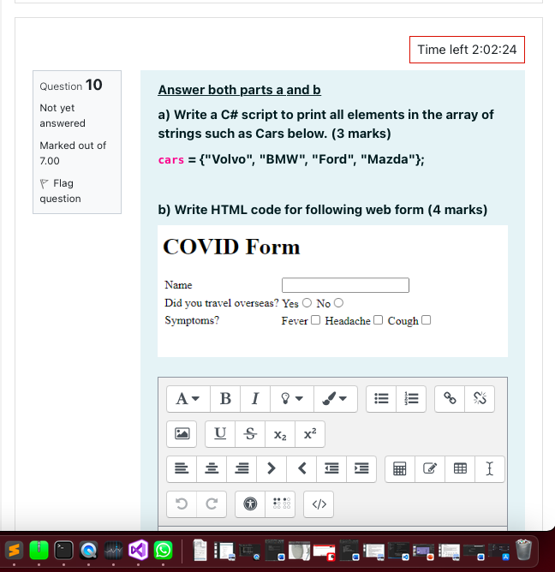The image size is (555, 572).
Task: Open the equation editor calculator icon
Action: [400, 468]
